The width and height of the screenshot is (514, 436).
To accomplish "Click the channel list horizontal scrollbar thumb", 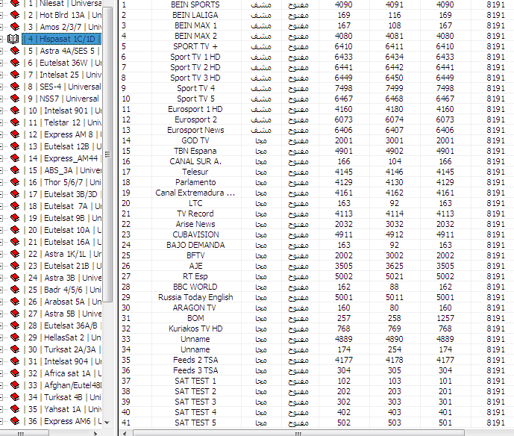I will [298, 433].
